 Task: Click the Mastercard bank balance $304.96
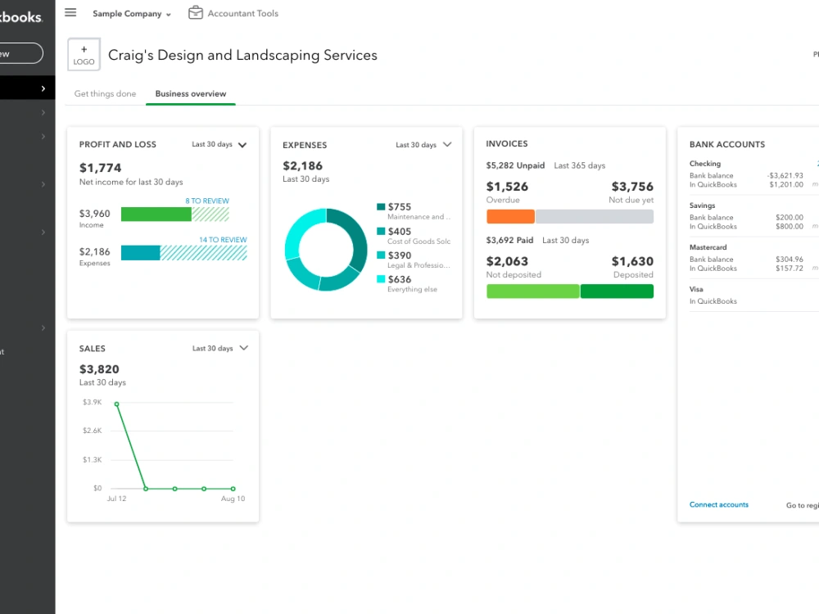790,259
